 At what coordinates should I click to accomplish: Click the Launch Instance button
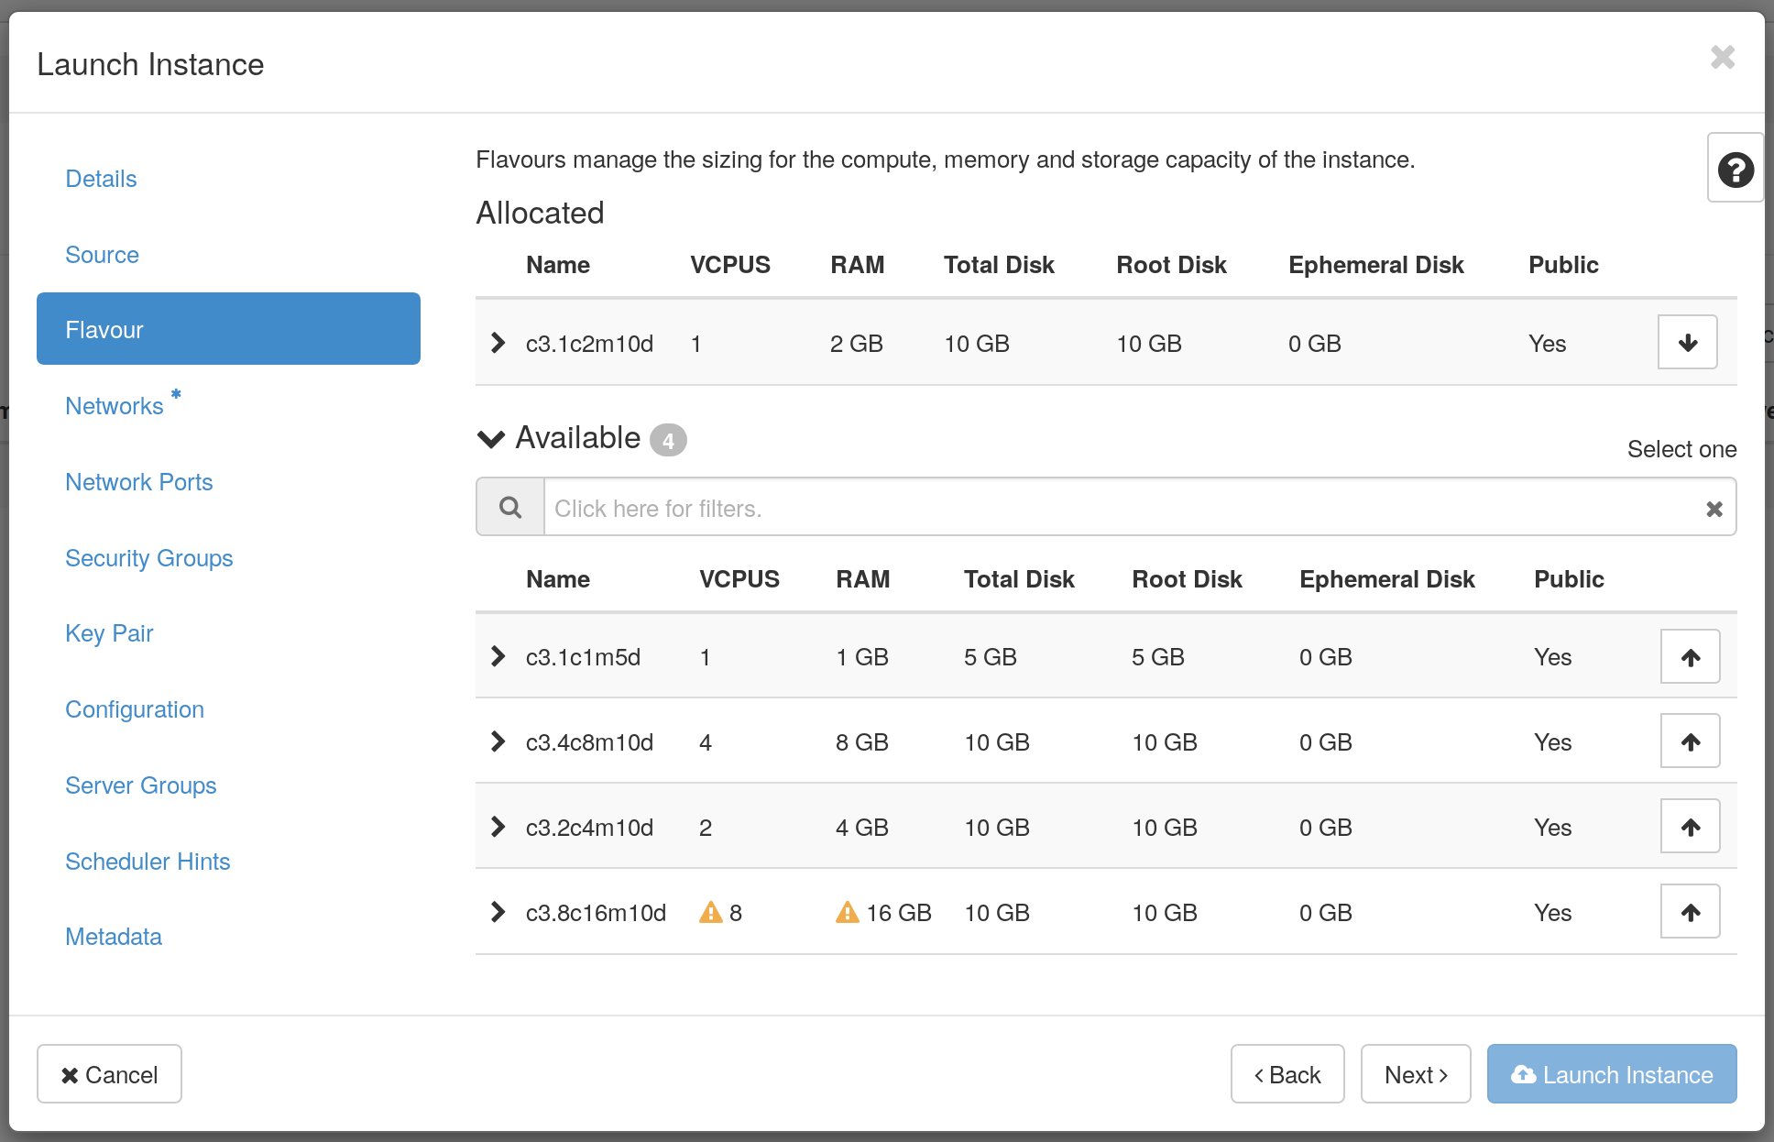1612,1074
